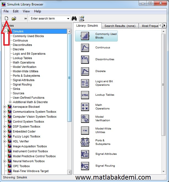Expand the Communications System Toolbox node
The image size is (169, 182).
[x=4, y=112]
